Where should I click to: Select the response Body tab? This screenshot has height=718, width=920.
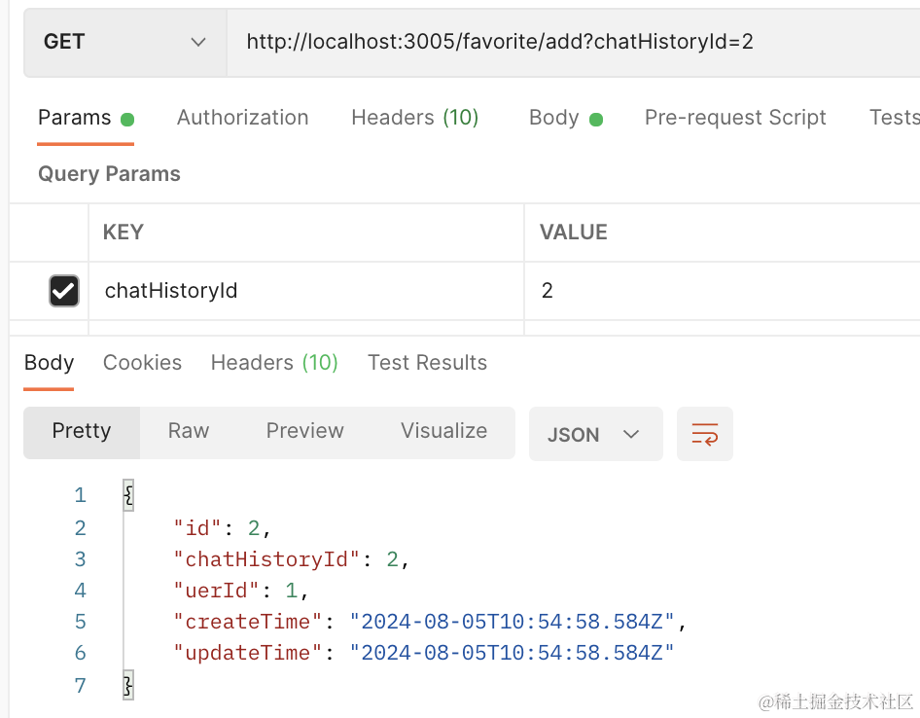point(49,363)
